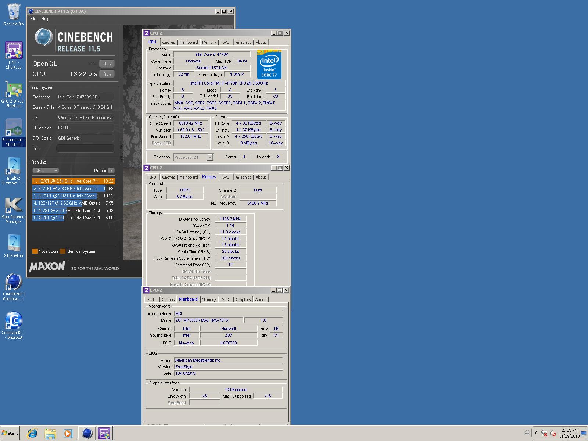Viewport: 588px width, 441px height.
Task: Open CINEBENCH Windows desktop shortcut
Action: coord(14,287)
